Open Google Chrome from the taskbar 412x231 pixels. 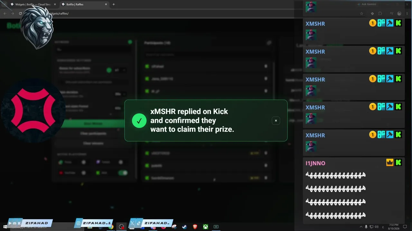coord(111,227)
